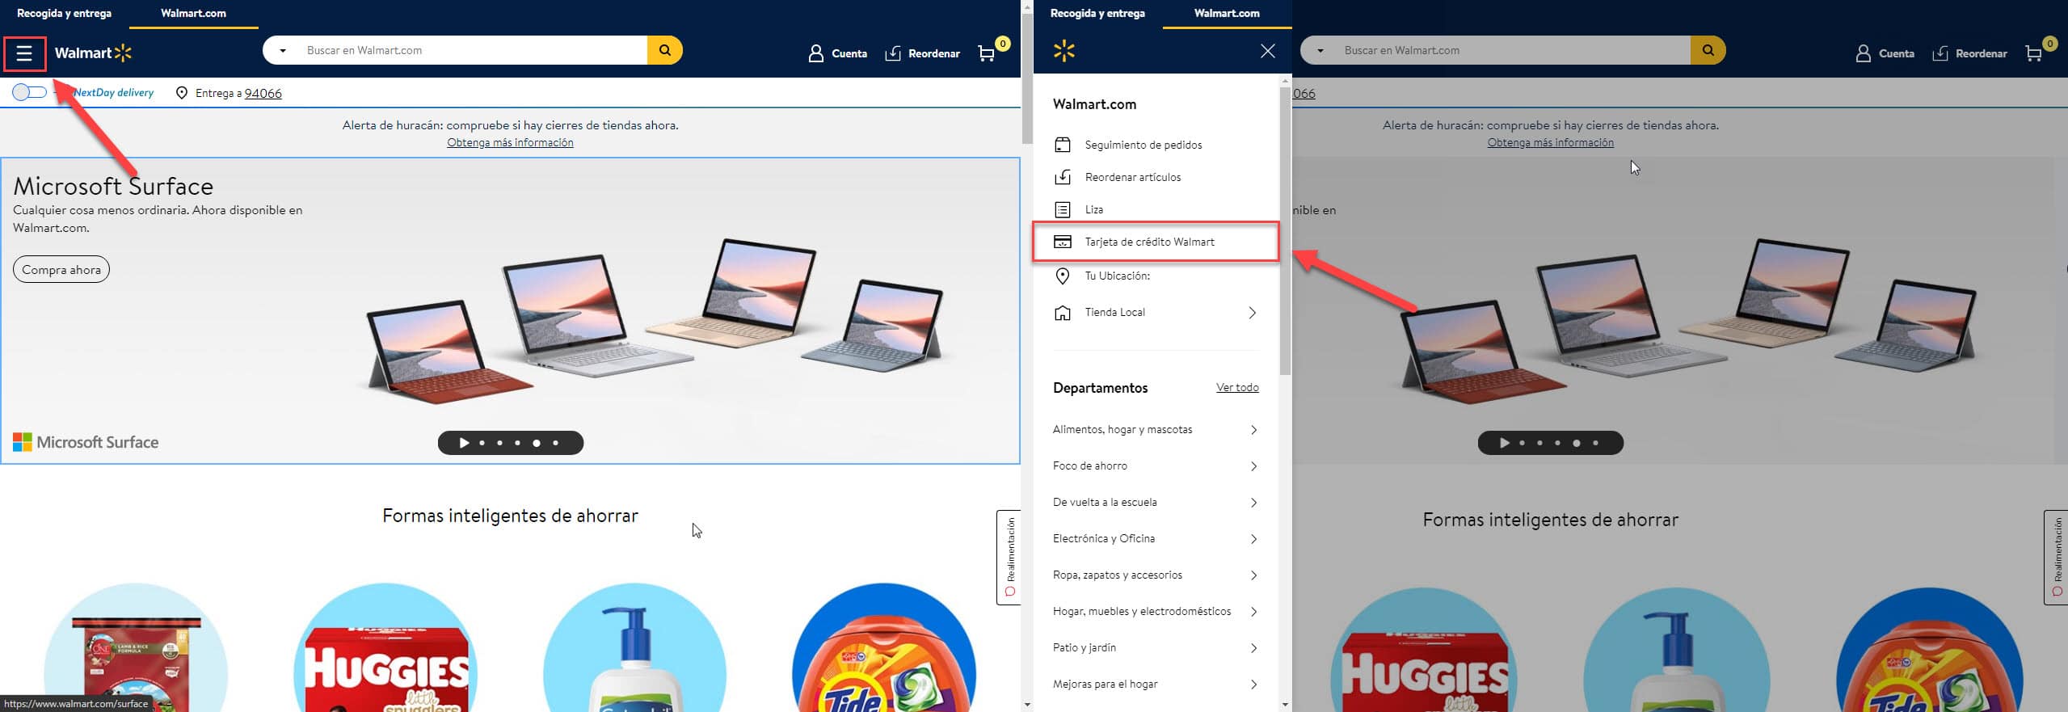Open search category dropdown in right page
This screenshot has height=712, width=2068.
coord(1320,50)
